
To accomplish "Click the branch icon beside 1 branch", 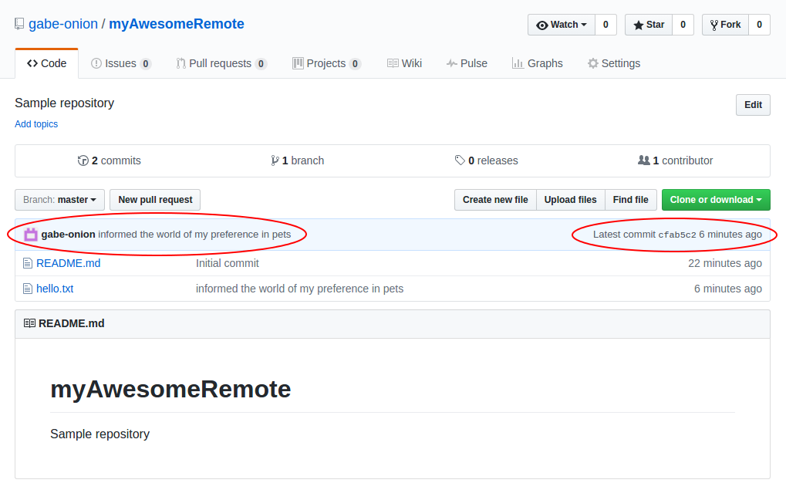I will (x=275, y=160).
